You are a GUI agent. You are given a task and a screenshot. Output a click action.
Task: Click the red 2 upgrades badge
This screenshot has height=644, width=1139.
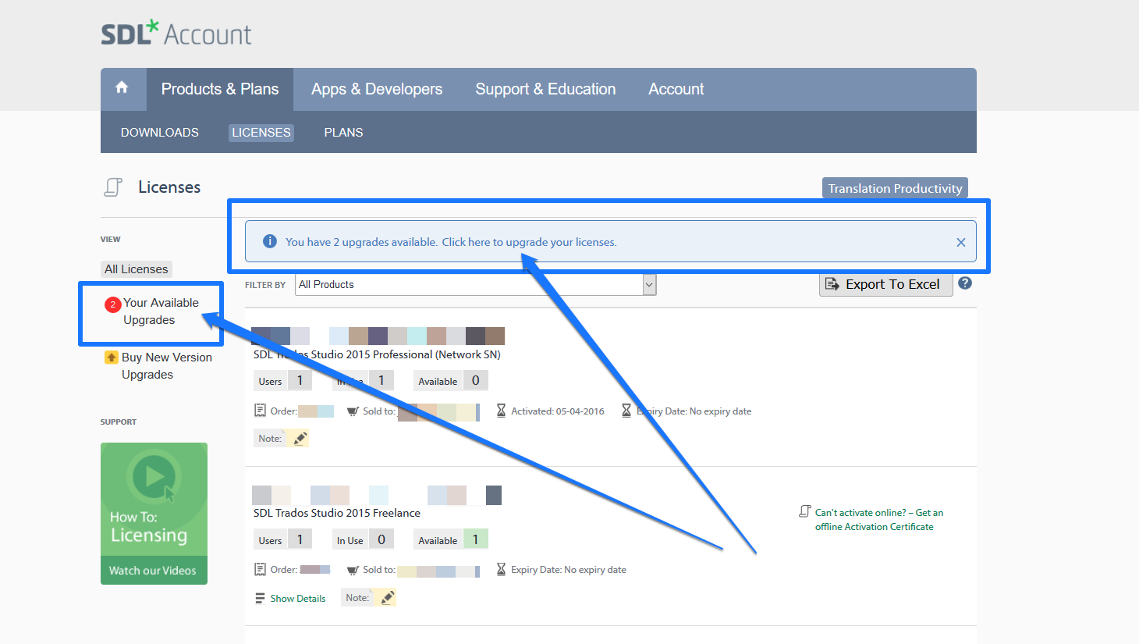click(113, 304)
